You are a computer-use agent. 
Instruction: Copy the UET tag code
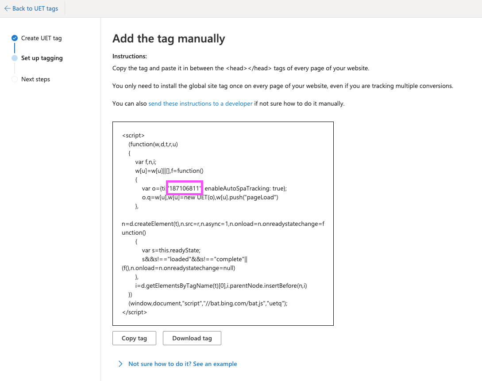(x=135, y=338)
